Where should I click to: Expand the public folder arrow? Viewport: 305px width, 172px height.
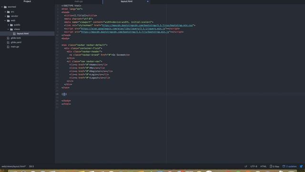click(9, 25)
